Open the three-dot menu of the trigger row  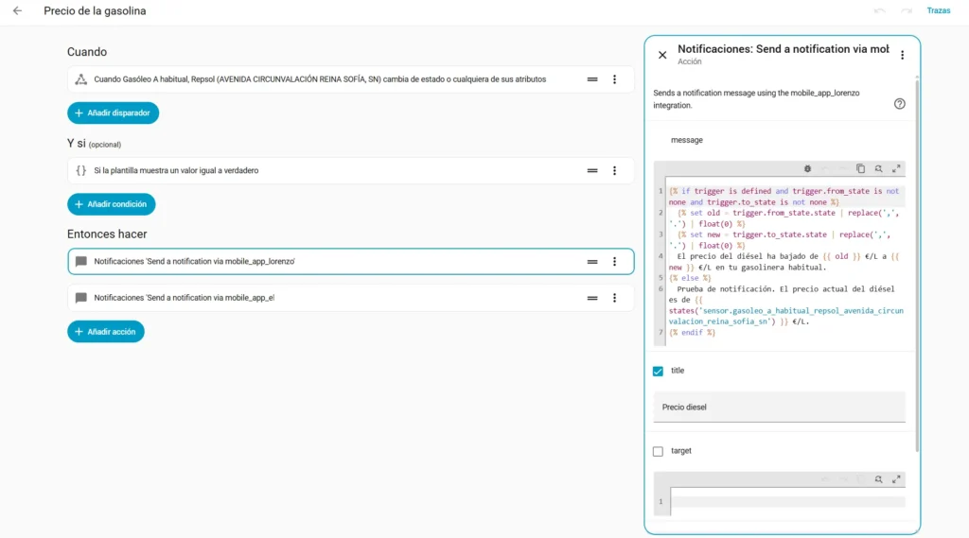coord(614,79)
